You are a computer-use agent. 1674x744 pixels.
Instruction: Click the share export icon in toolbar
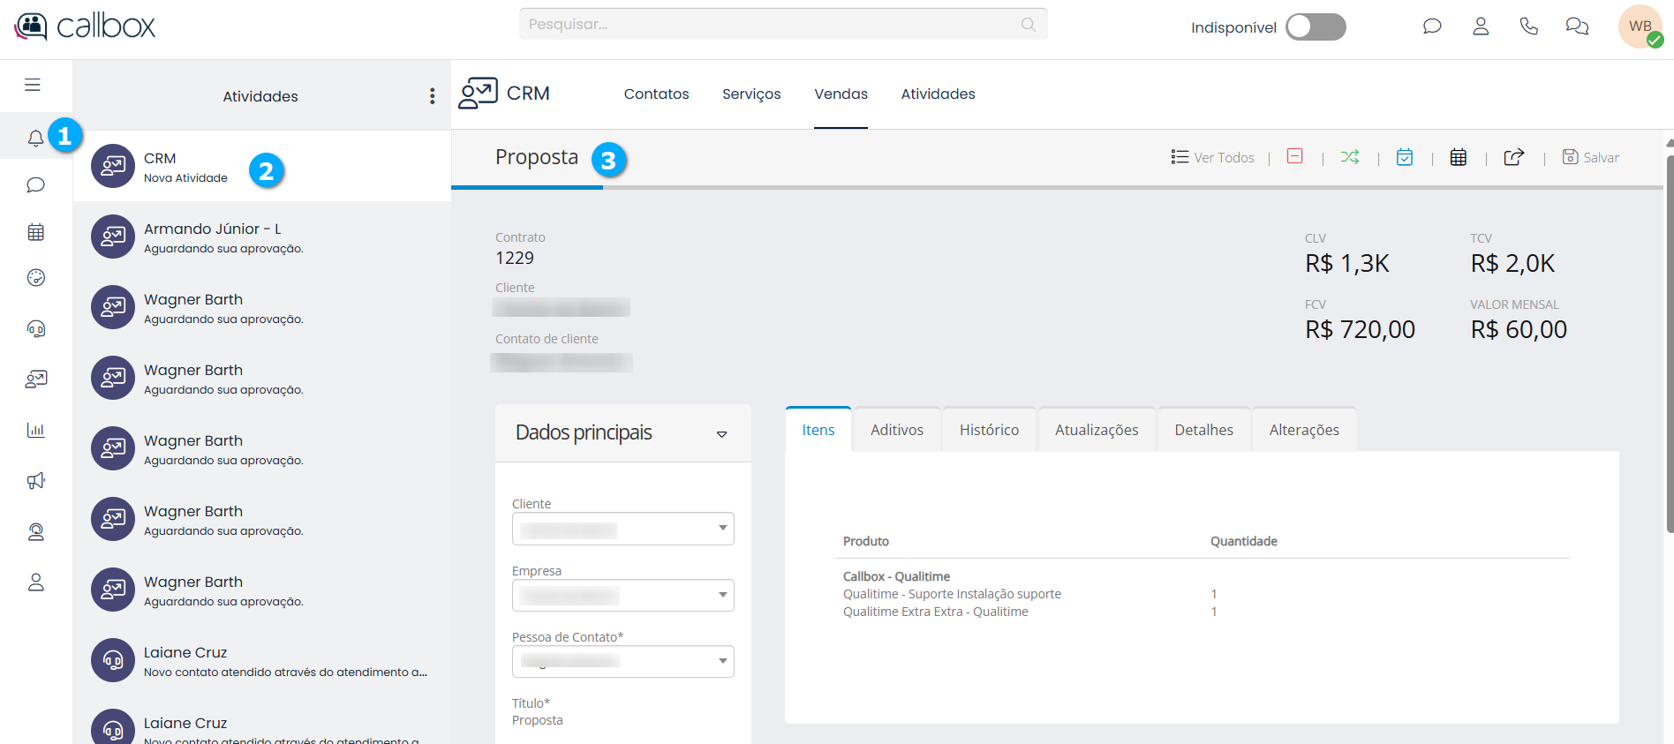1513,157
